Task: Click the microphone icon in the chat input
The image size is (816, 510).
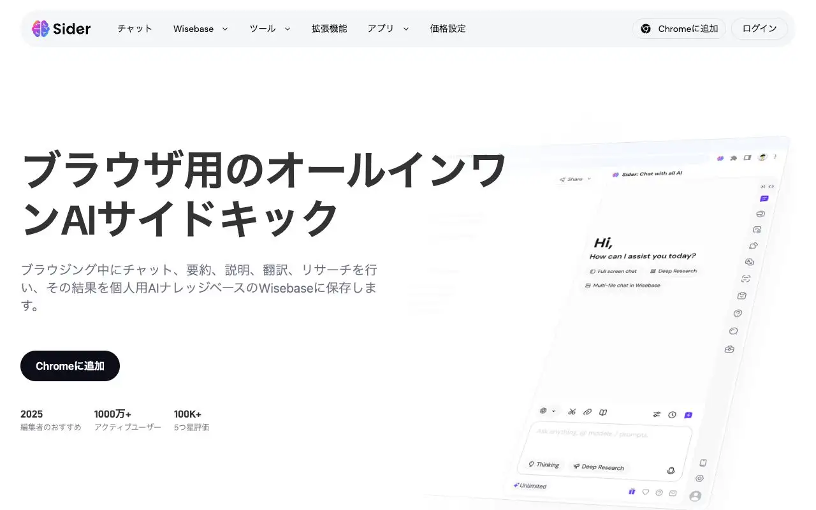Action: (671, 470)
